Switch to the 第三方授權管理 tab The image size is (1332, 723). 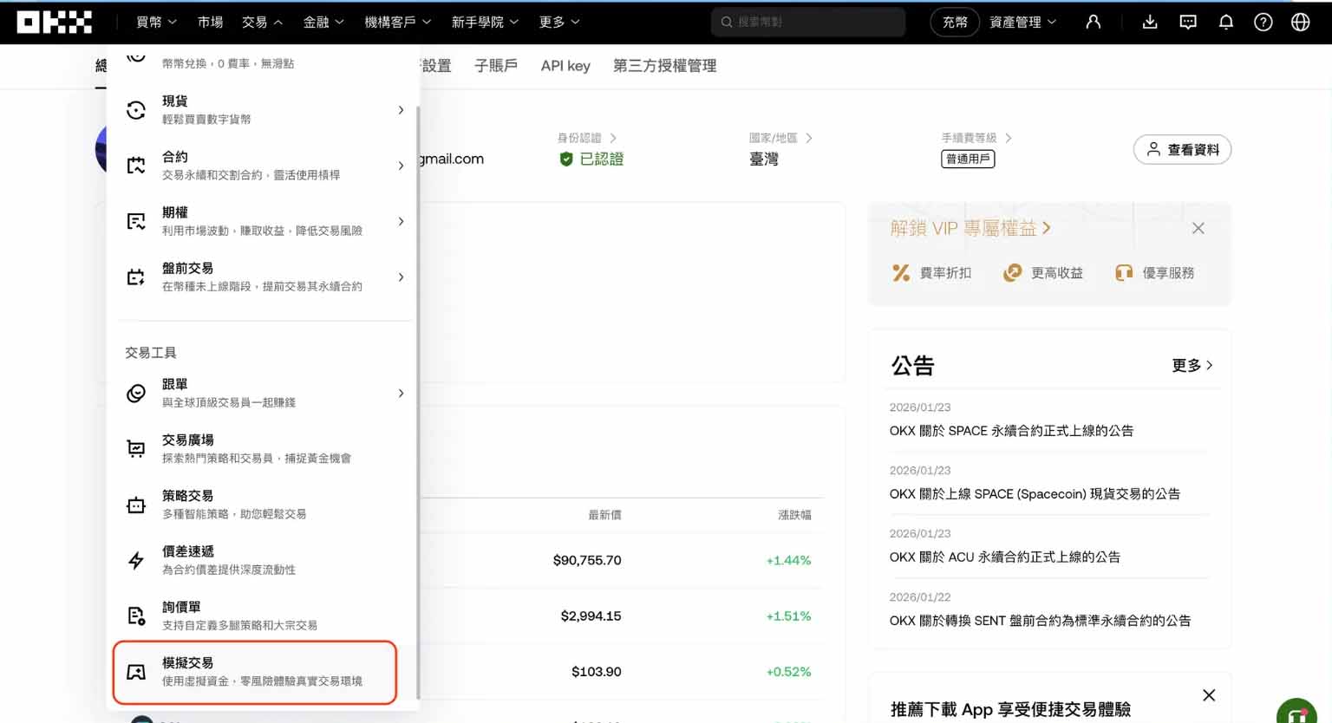click(x=664, y=65)
